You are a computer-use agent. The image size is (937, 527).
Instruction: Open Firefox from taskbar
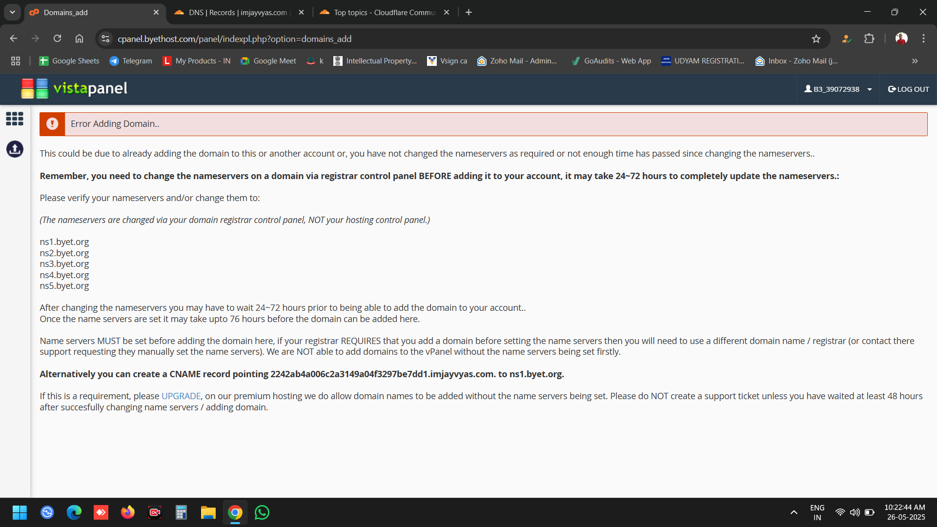click(x=128, y=512)
